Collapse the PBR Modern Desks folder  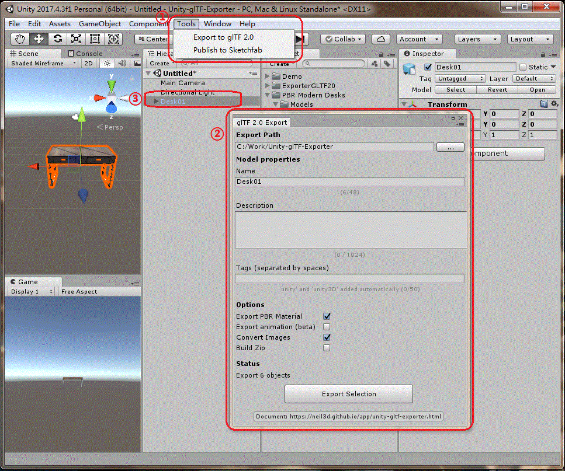(268, 95)
